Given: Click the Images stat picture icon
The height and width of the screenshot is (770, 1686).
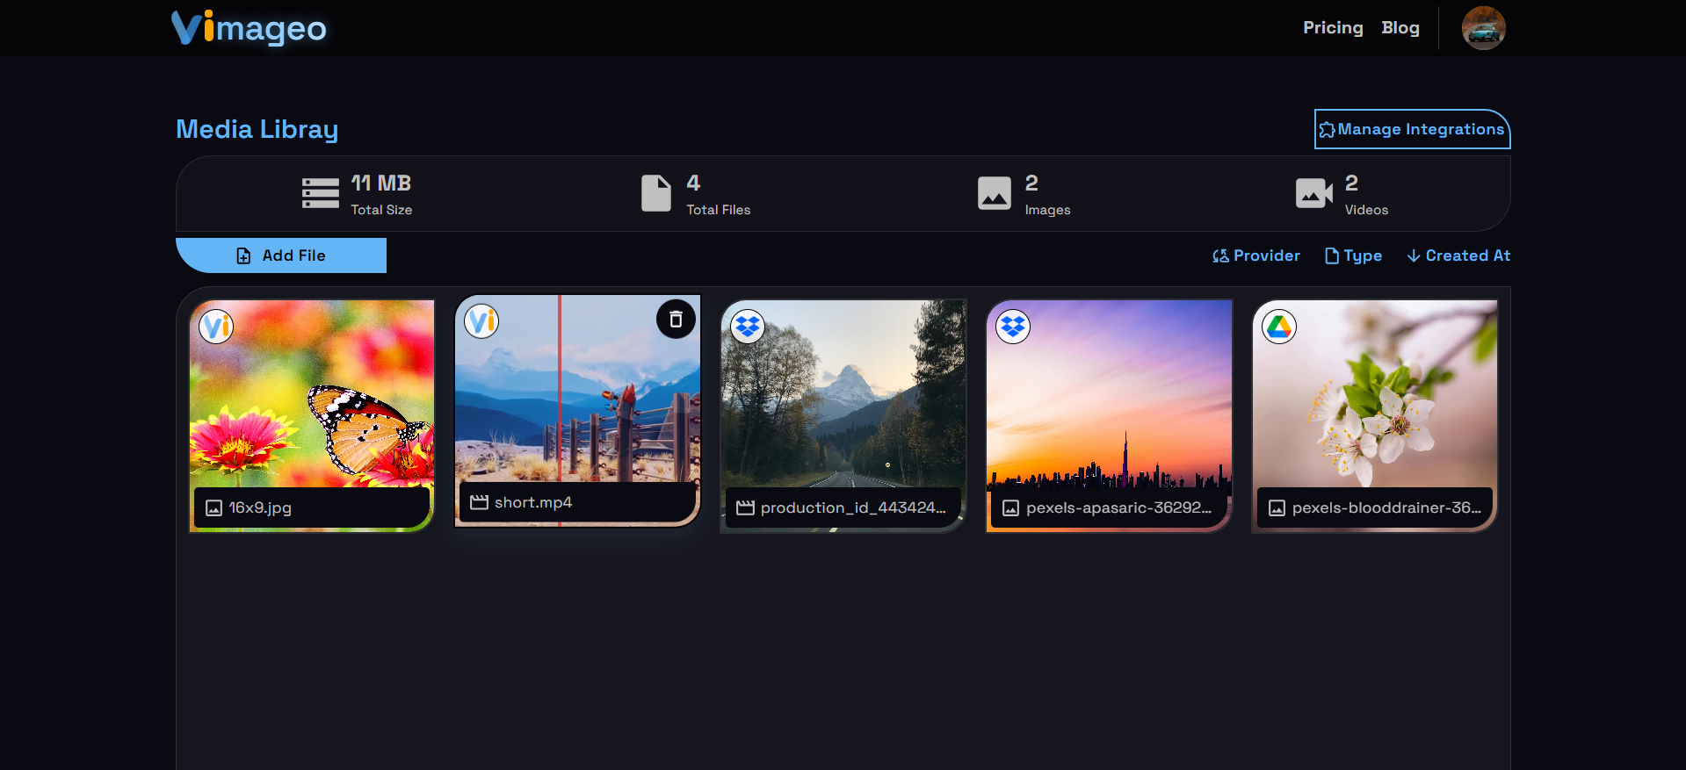Looking at the screenshot, I should [x=995, y=193].
